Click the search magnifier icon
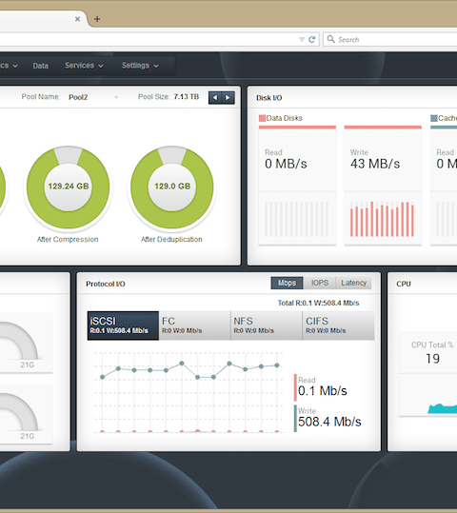This screenshot has height=513, width=457. (x=331, y=39)
